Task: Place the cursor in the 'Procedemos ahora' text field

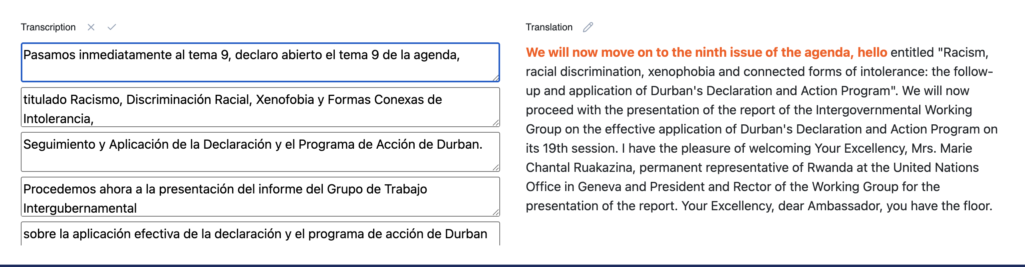Action: click(260, 197)
